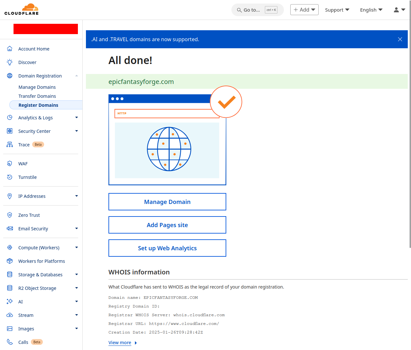Image resolution: width=411 pixels, height=350 pixels.
Task: Open Zero Trust page
Action: 29,215
